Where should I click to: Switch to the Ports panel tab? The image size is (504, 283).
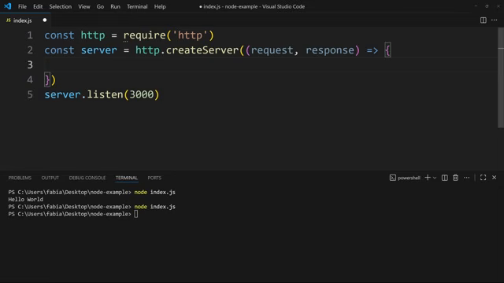point(154,178)
